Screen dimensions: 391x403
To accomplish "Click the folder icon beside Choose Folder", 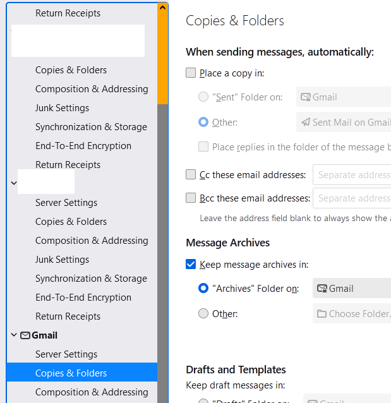I will point(322,314).
